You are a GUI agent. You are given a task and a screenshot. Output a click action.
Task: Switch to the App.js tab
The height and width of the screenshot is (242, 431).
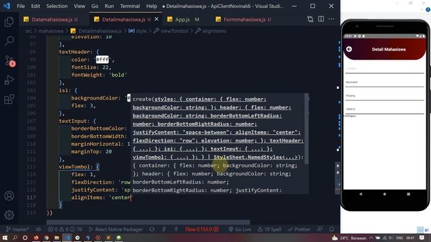183,19
